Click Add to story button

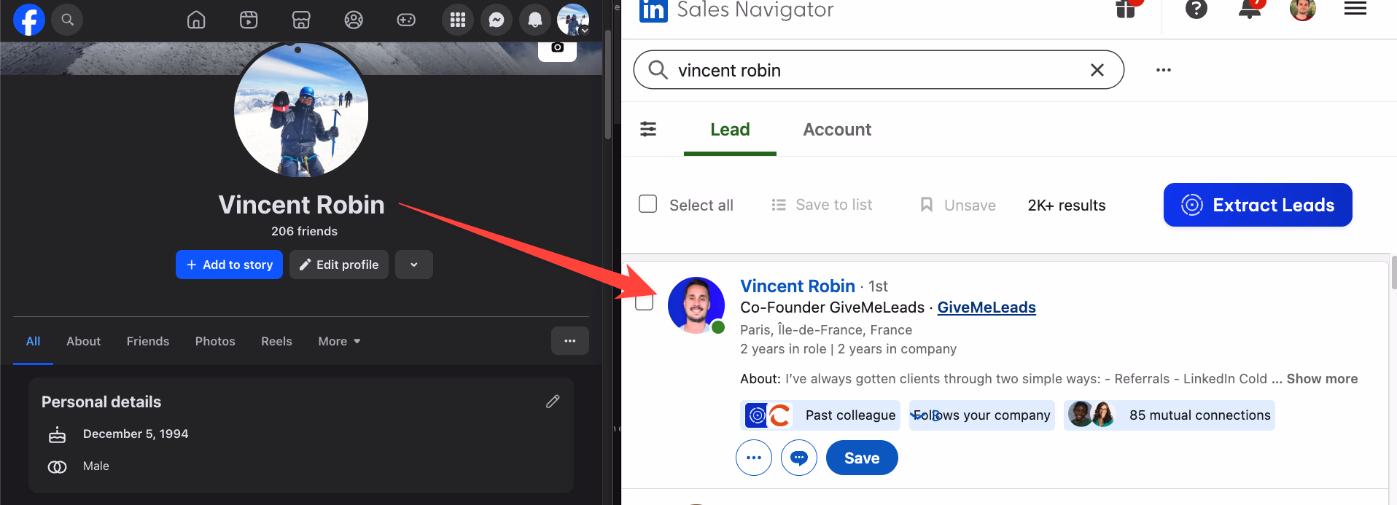(x=229, y=265)
